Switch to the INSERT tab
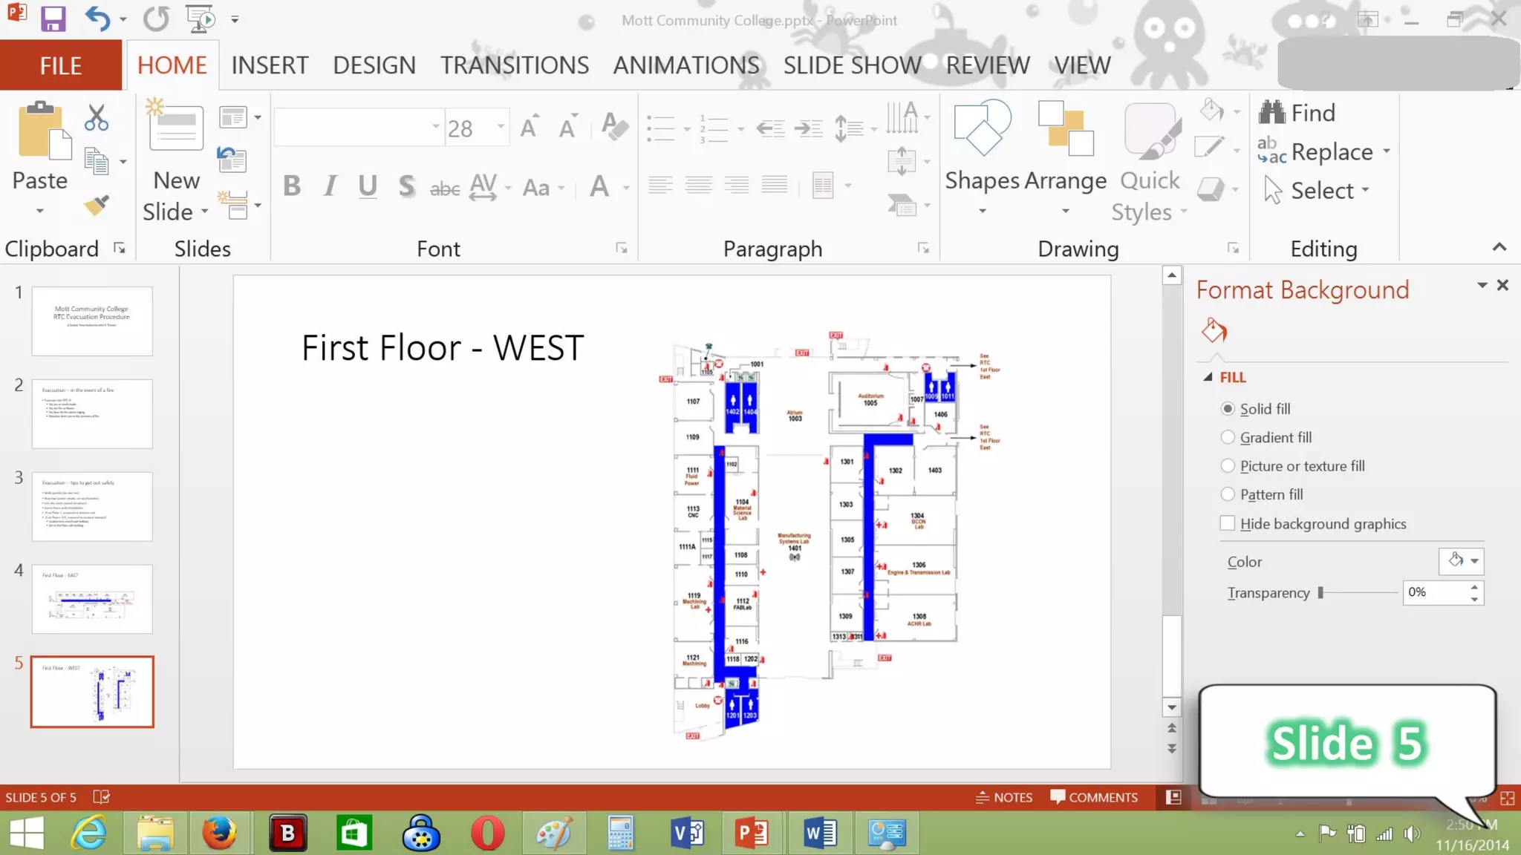The width and height of the screenshot is (1521, 855). (270, 65)
